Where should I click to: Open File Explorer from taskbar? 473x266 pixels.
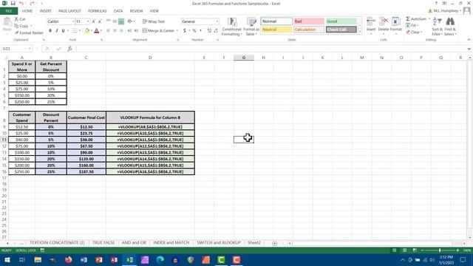click(38, 259)
